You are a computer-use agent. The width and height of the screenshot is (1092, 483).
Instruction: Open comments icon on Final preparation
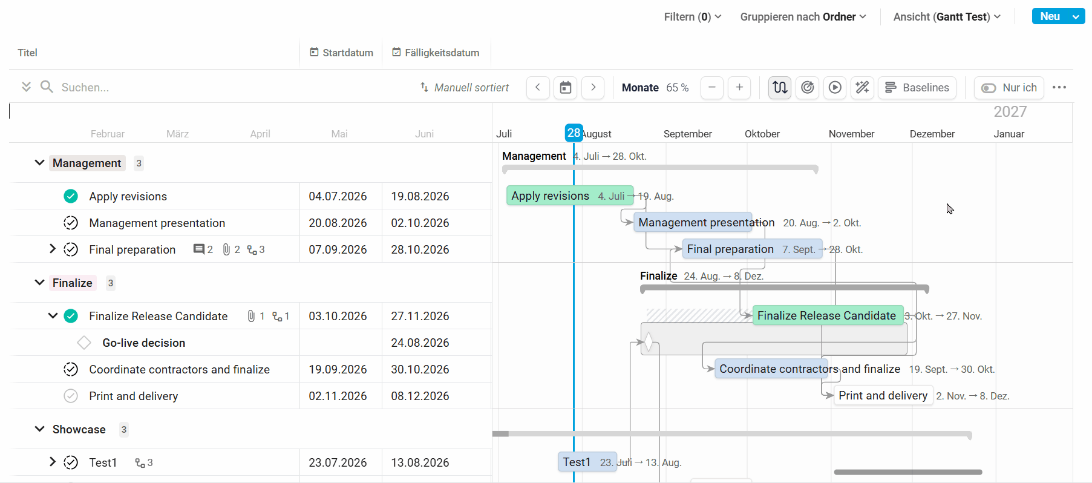[x=198, y=249]
